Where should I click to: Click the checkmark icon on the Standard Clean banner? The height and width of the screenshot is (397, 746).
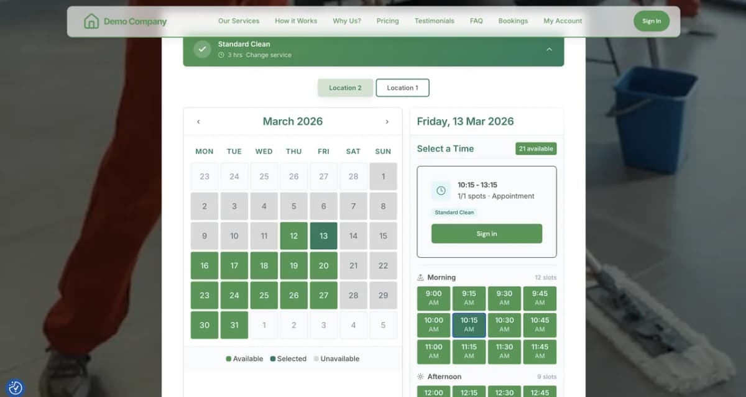tap(202, 48)
